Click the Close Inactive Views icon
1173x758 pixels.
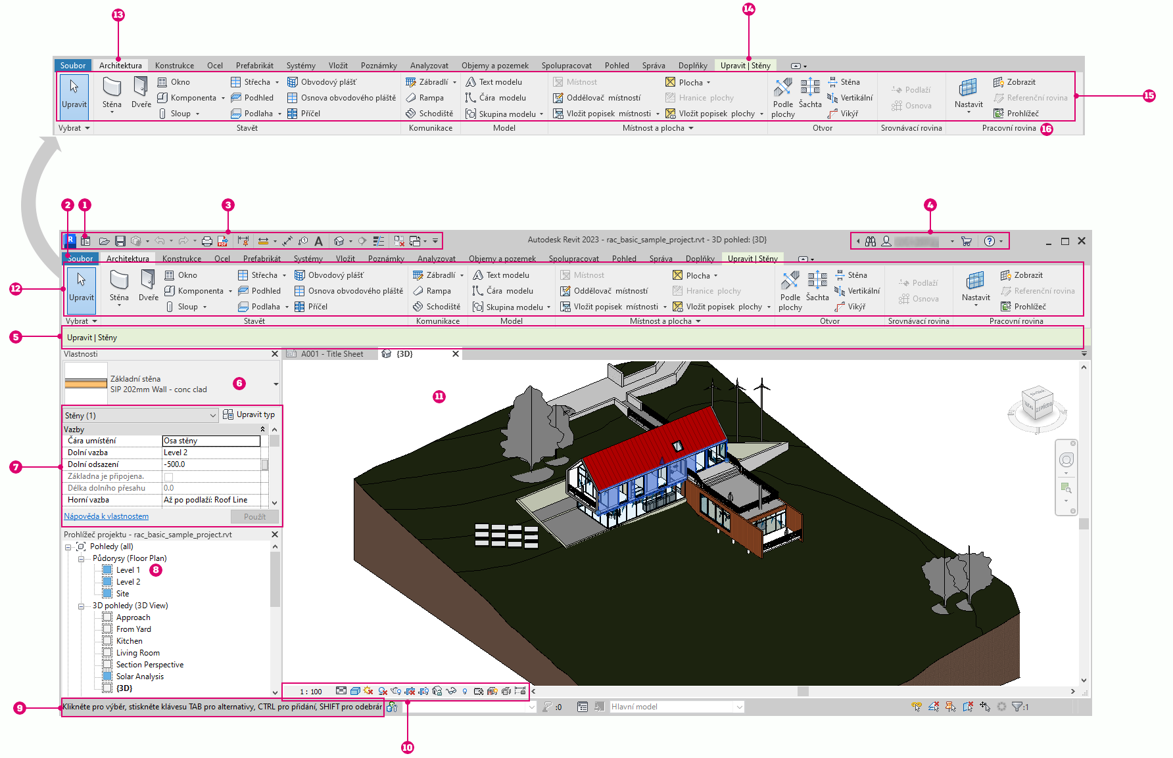pos(399,241)
